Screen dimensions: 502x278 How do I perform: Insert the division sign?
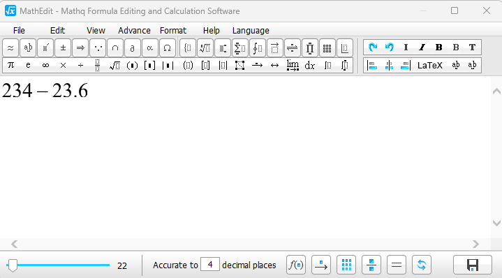(x=80, y=66)
